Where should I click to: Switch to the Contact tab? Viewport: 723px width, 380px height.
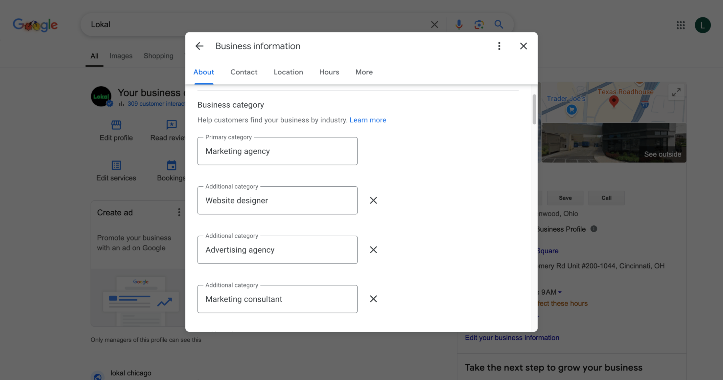244,72
